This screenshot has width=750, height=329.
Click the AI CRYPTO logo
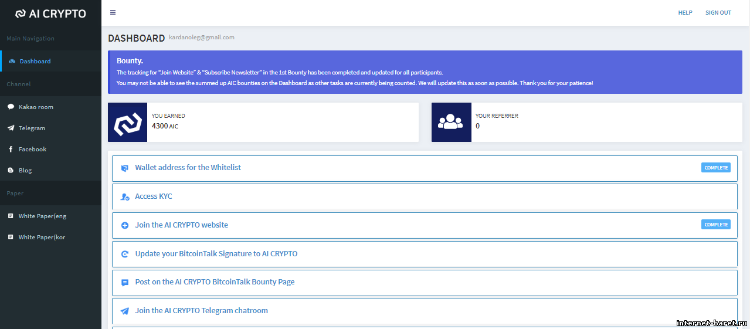click(x=50, y=13)
